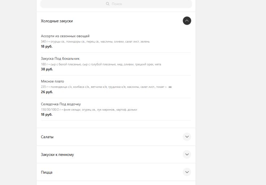Open Мясное плато item
The width and height of the screenshot is (266, 185).
pyautogui.click(x=52, y=81)
